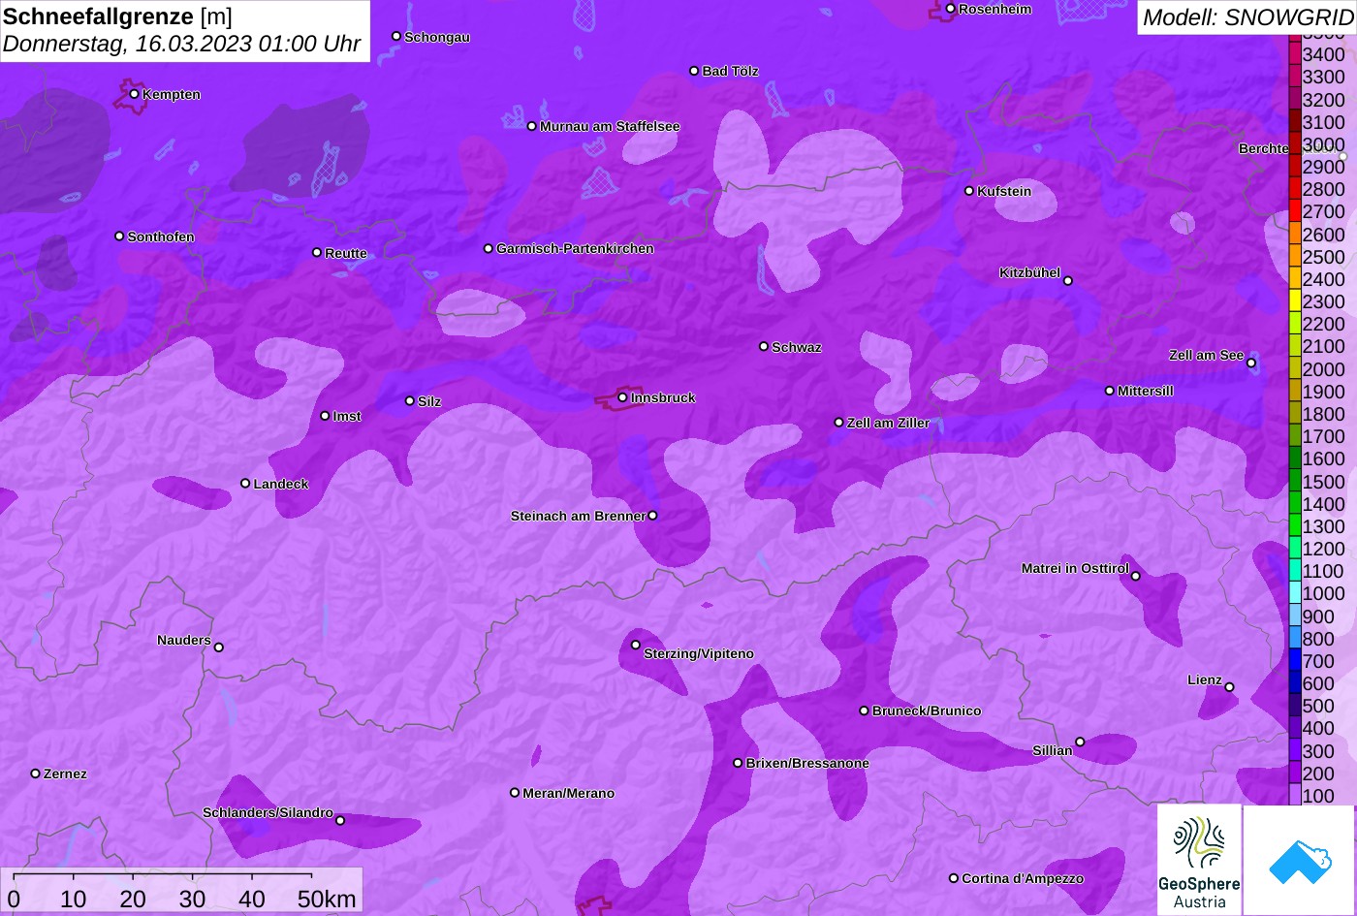Screen dimensions: 1357x916
Task: Click the Sterzing/Vipiteno label
Action: click(699, 653)
